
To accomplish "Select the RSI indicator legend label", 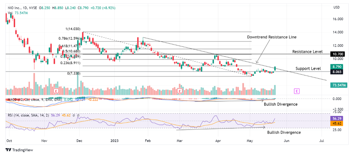I will 29,116.
